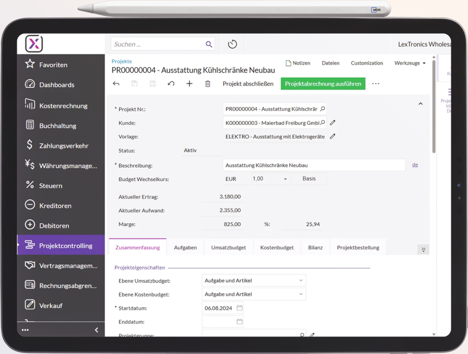The height and width of the screenshot is (354, 468).
Task: Switch to the Kostenbudget tab
Action: [277, 248]
